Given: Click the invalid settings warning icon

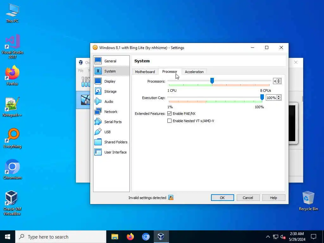Looking at the screenshot, I should pyautogui.click(x=171, y=198).
